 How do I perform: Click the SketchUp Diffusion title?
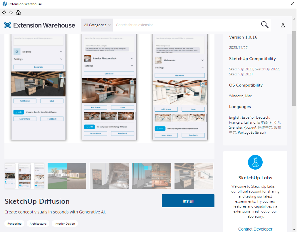(37, 201)
